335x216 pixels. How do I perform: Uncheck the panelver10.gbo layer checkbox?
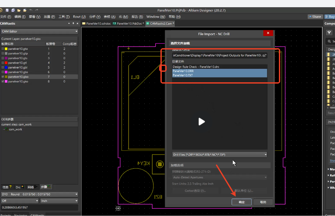(x=3, y=77)
